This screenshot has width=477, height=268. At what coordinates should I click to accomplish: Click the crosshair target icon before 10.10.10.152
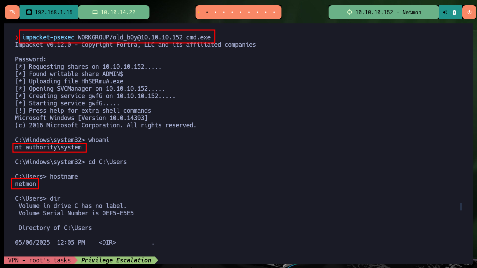[350, 12]
